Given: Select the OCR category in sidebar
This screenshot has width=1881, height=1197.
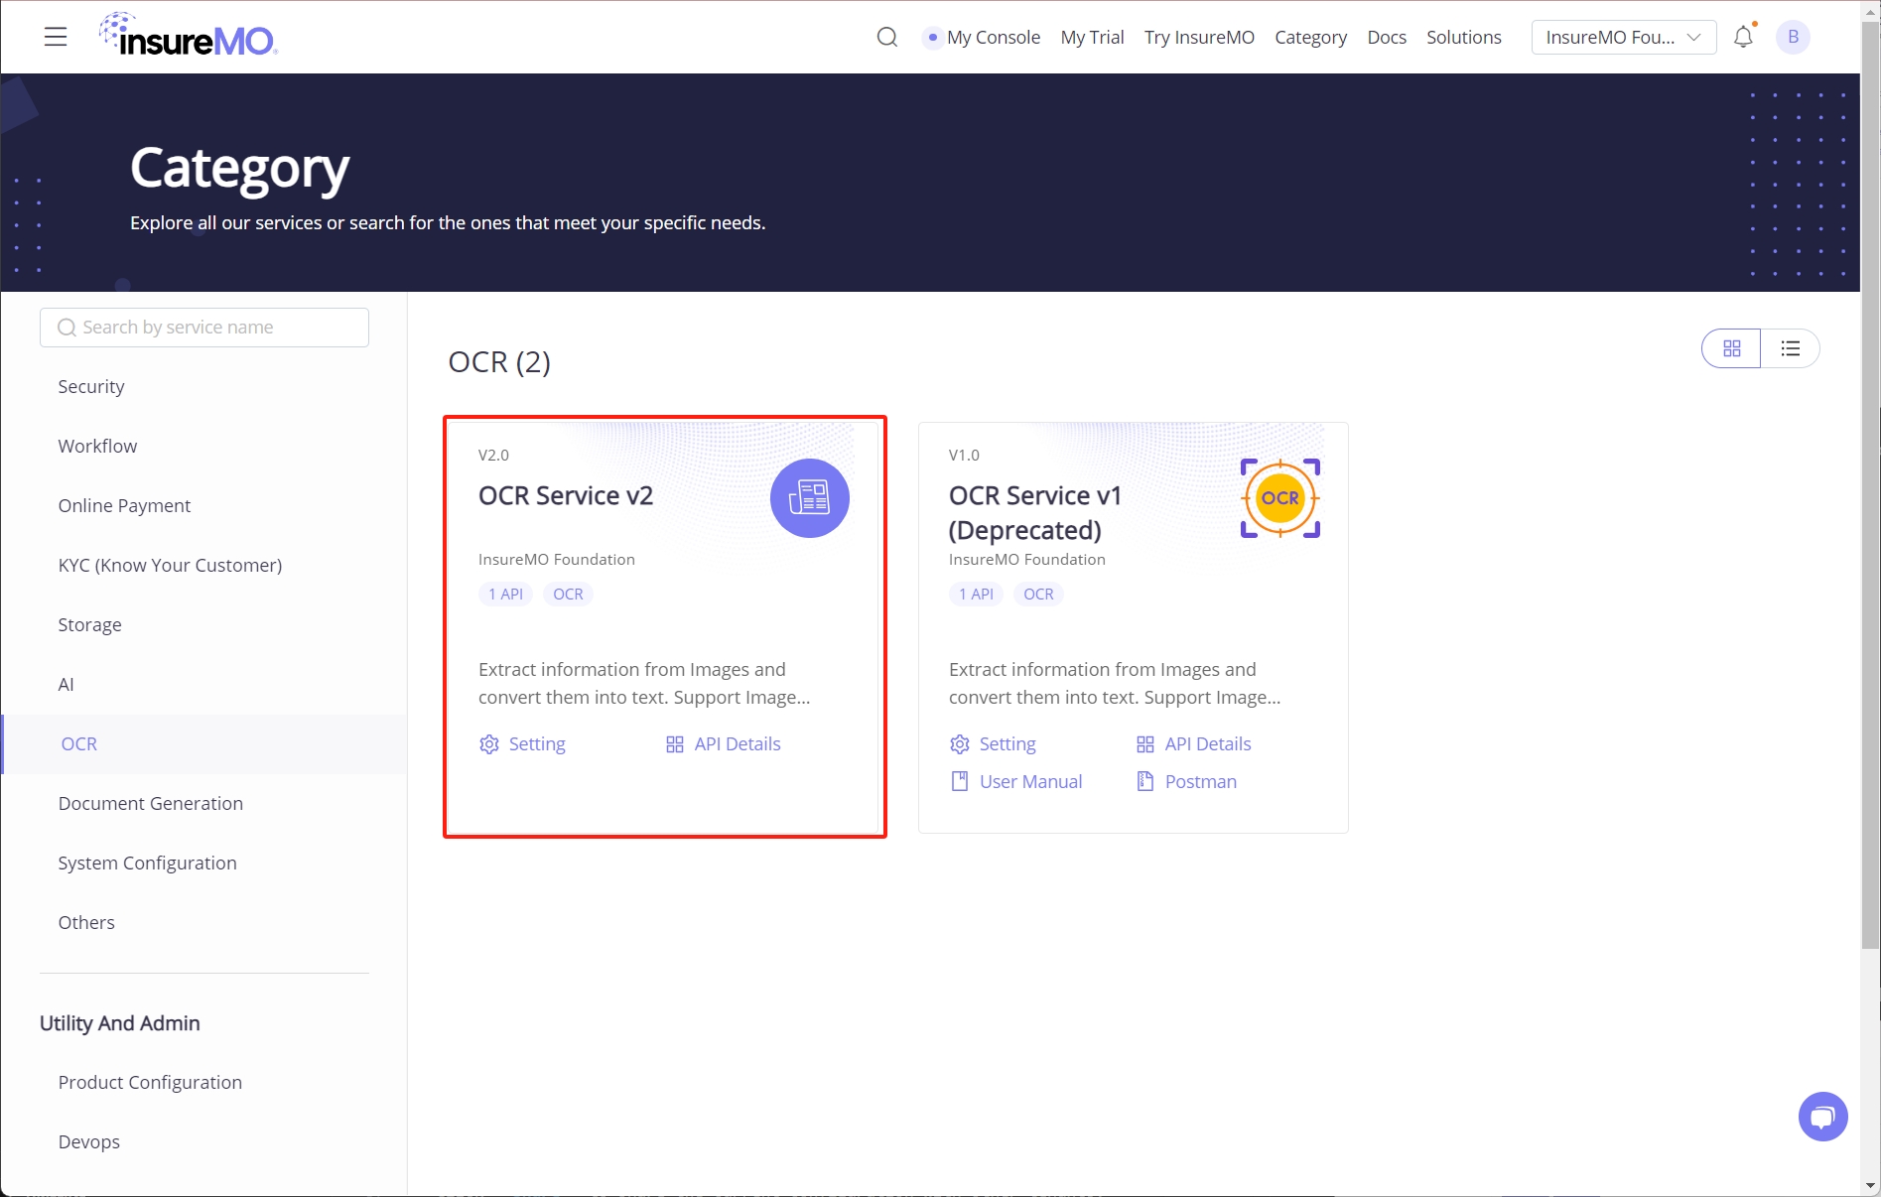Looking at the screenshot, I should tap(203, 744).
